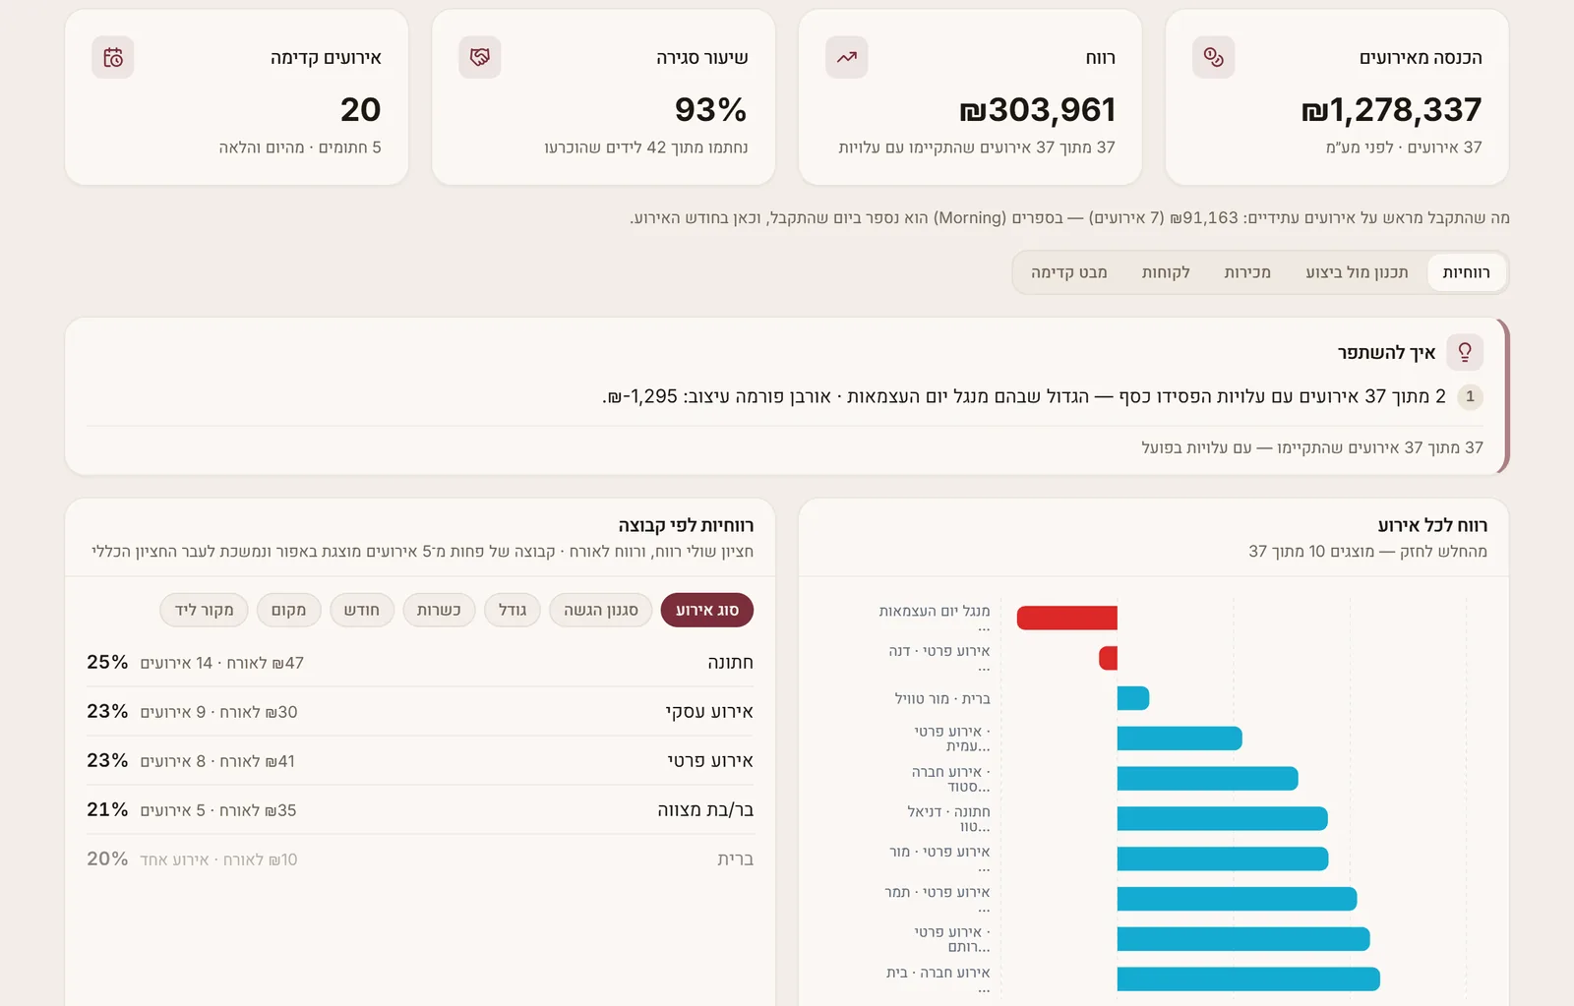1574x1006 pixels.
Task: Click the איך להשתפר heading
Action: (1386, 352)
